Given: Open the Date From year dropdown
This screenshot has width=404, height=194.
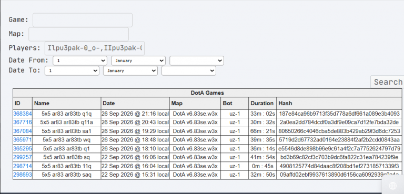Looking at the screenshot, I should pyautogui.click(x=197, y=60).
